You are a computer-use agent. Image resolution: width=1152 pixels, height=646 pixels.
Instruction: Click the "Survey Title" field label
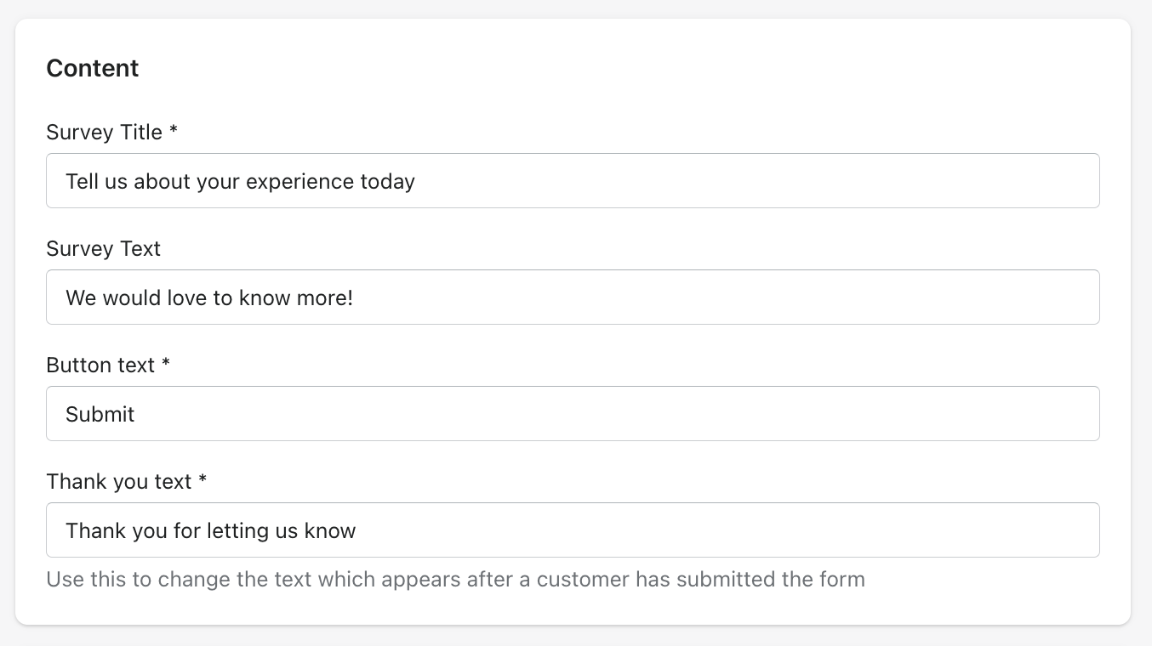104,133
